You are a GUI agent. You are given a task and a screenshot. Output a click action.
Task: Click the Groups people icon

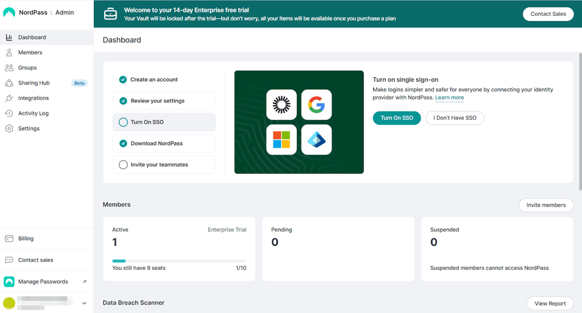(x=9, y=68)
